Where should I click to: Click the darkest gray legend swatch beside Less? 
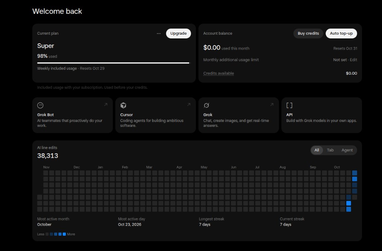(x=47, y=234)
